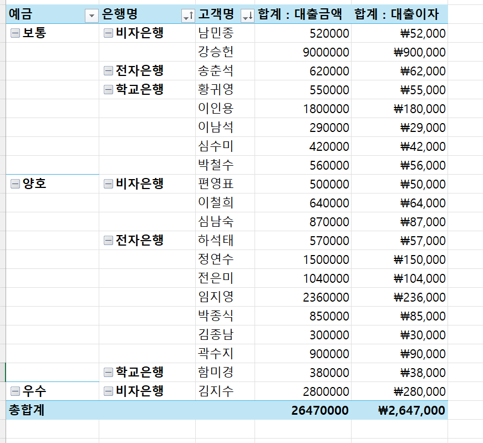
Task: Collapse 학교은행 in the 보통 group
Action: point(109,90)
